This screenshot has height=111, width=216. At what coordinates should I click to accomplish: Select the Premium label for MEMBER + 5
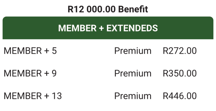133,51
